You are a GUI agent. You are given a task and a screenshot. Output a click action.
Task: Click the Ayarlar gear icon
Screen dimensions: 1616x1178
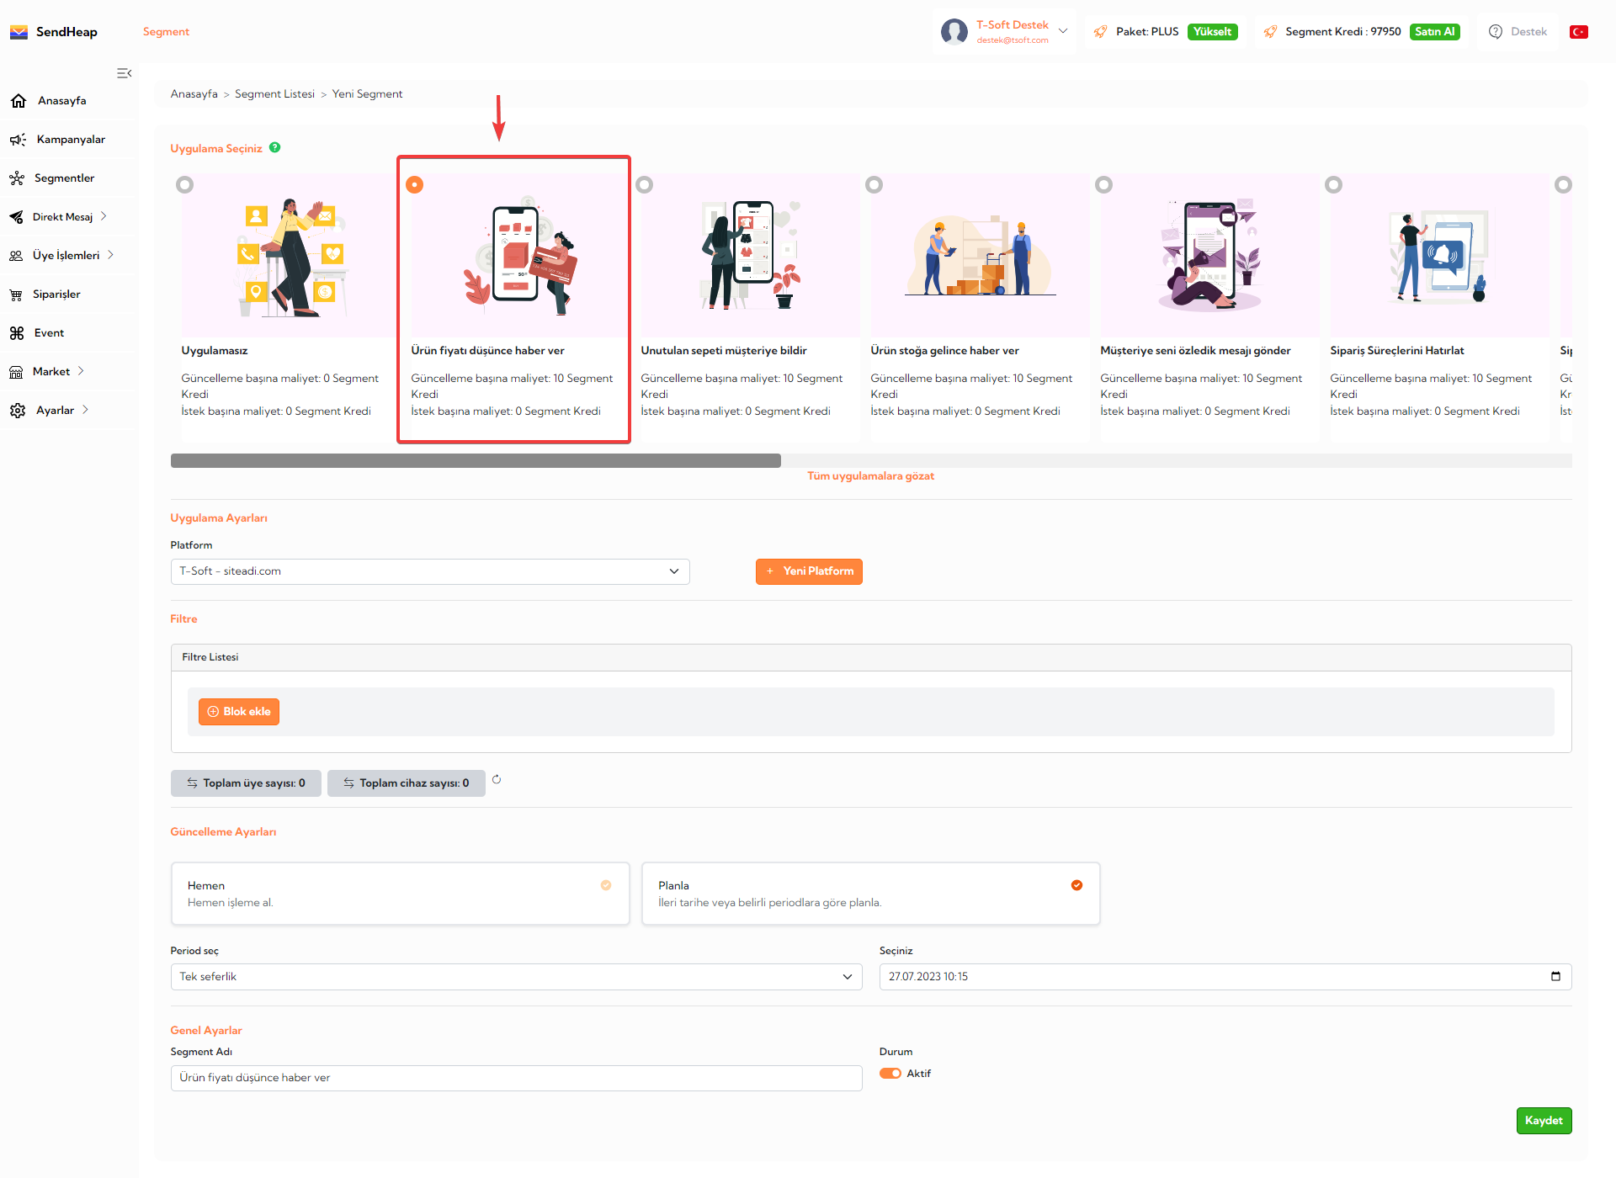(18, 411)
